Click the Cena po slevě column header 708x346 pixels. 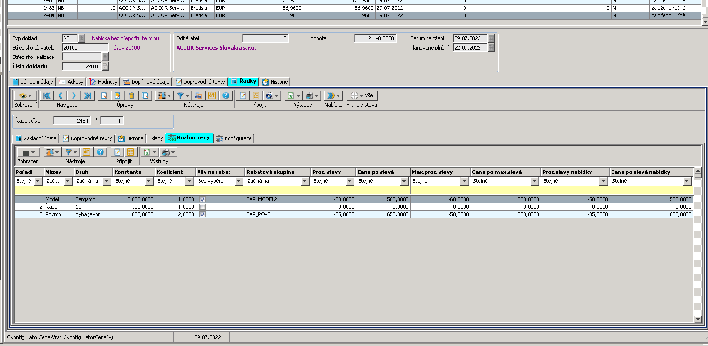point(383,172)
